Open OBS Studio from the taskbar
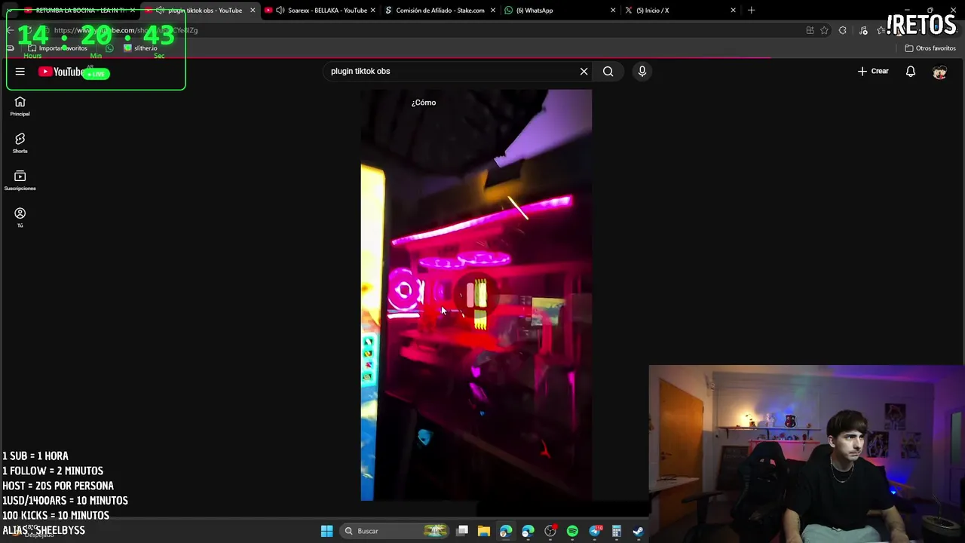This screenshot has height=543, width=965. click(x=550, y=531)
